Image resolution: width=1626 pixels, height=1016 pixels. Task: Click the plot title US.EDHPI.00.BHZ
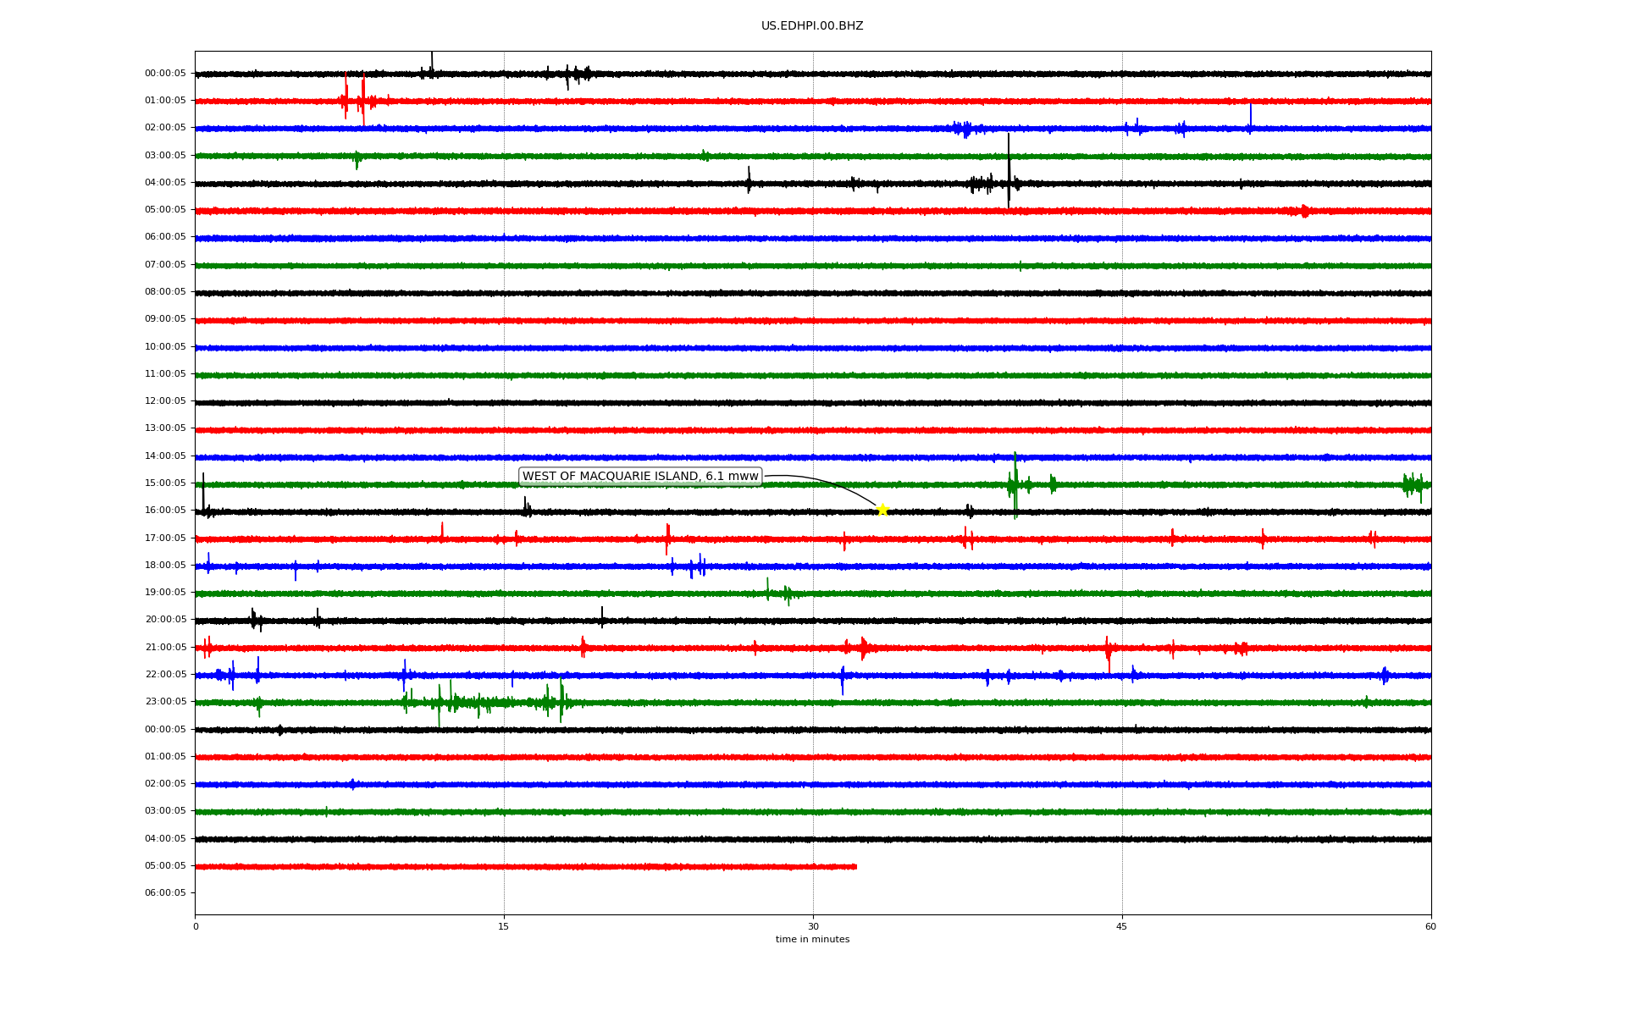(812, 26)
